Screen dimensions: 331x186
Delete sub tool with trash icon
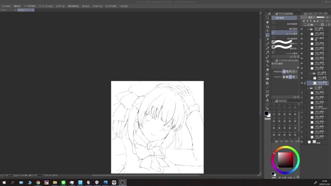point(298,57)
